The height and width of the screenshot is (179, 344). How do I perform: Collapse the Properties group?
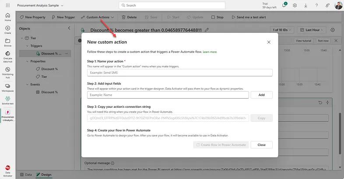[x=27, y=62]
